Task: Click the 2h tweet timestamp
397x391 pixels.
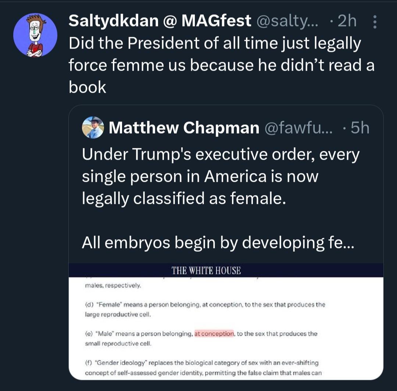Action: click(347, 21)
